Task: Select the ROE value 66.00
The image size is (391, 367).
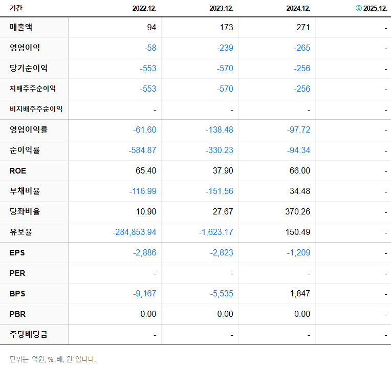Action: point(300,170)
